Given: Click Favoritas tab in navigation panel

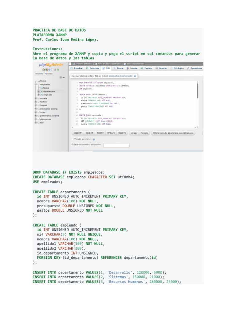Looking at the screenshot, I should [49, 74].
